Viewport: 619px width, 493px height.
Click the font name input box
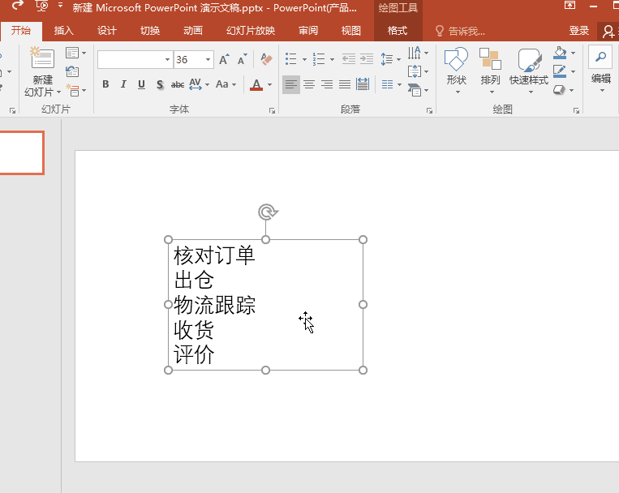[130, 60]
